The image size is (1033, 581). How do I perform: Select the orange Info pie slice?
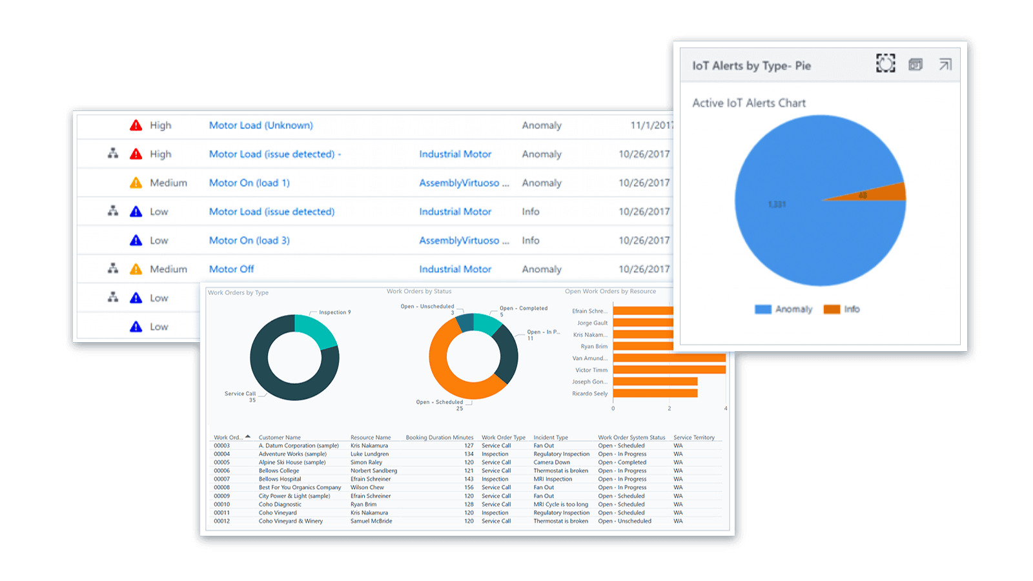click(x=872, y=193)
